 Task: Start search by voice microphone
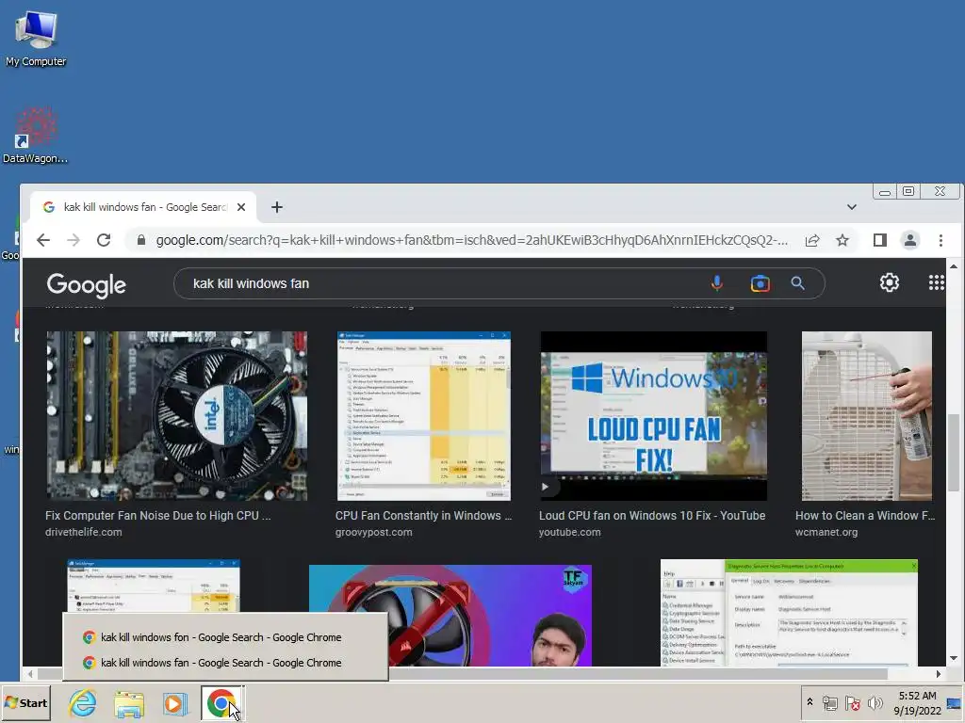(x=717, y=283)
